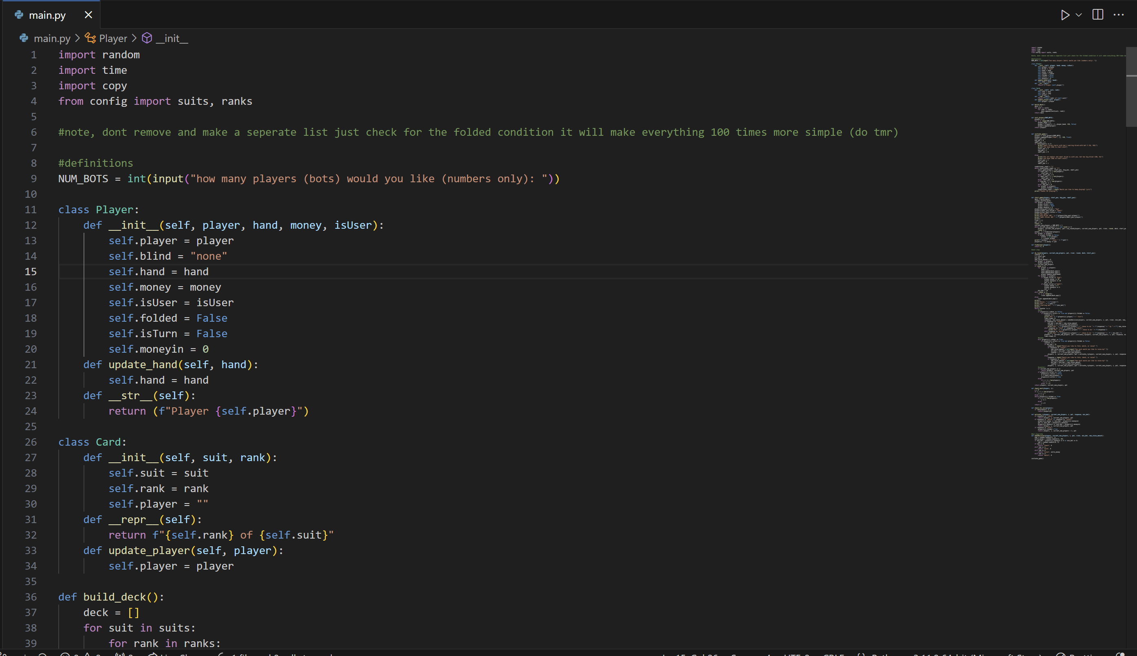
Task: Place cursor on 'import time'
Action: (93, 70)
